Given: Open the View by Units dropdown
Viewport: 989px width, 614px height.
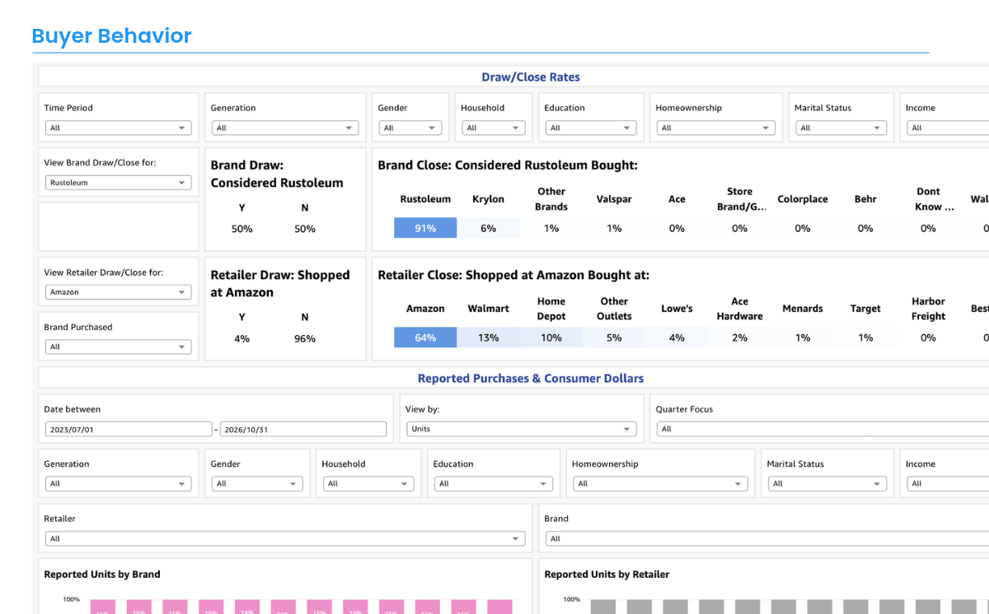Looking at the screenshot, I should click(x=521, y=429).
